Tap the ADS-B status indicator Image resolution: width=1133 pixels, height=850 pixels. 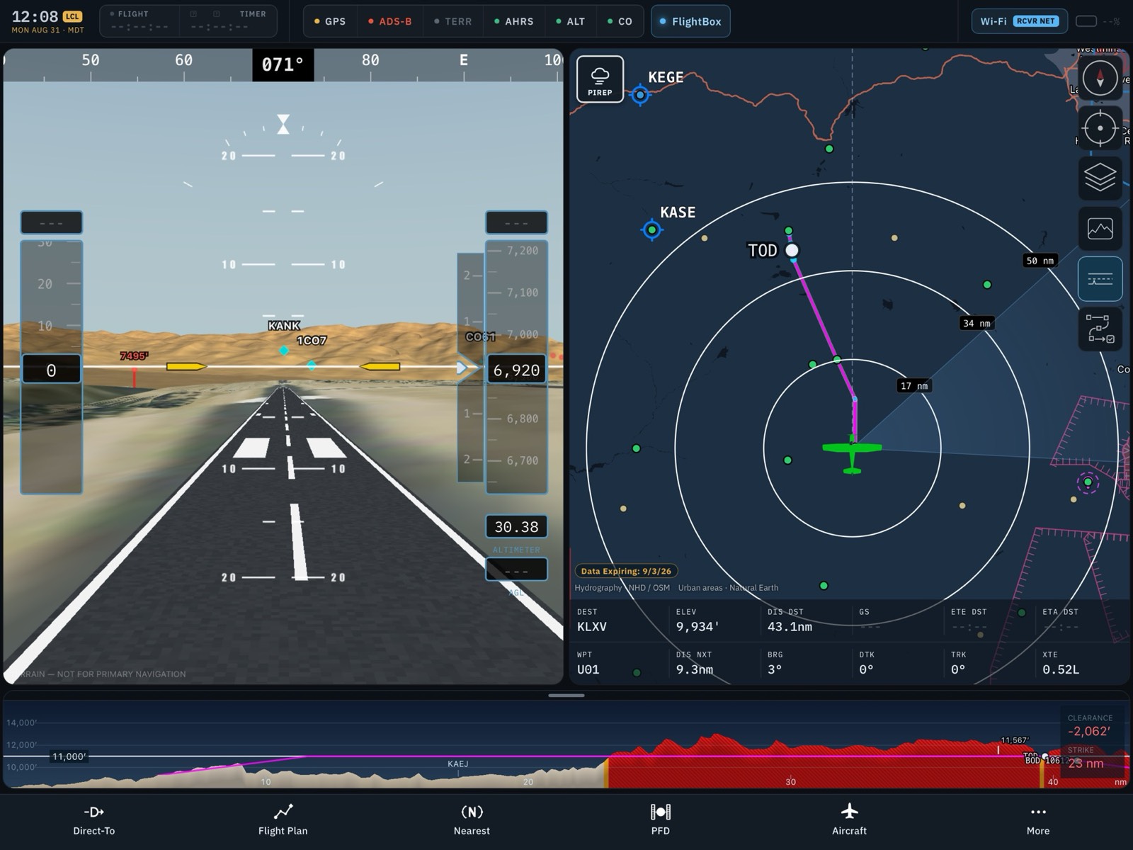click(x=390, y=21)
